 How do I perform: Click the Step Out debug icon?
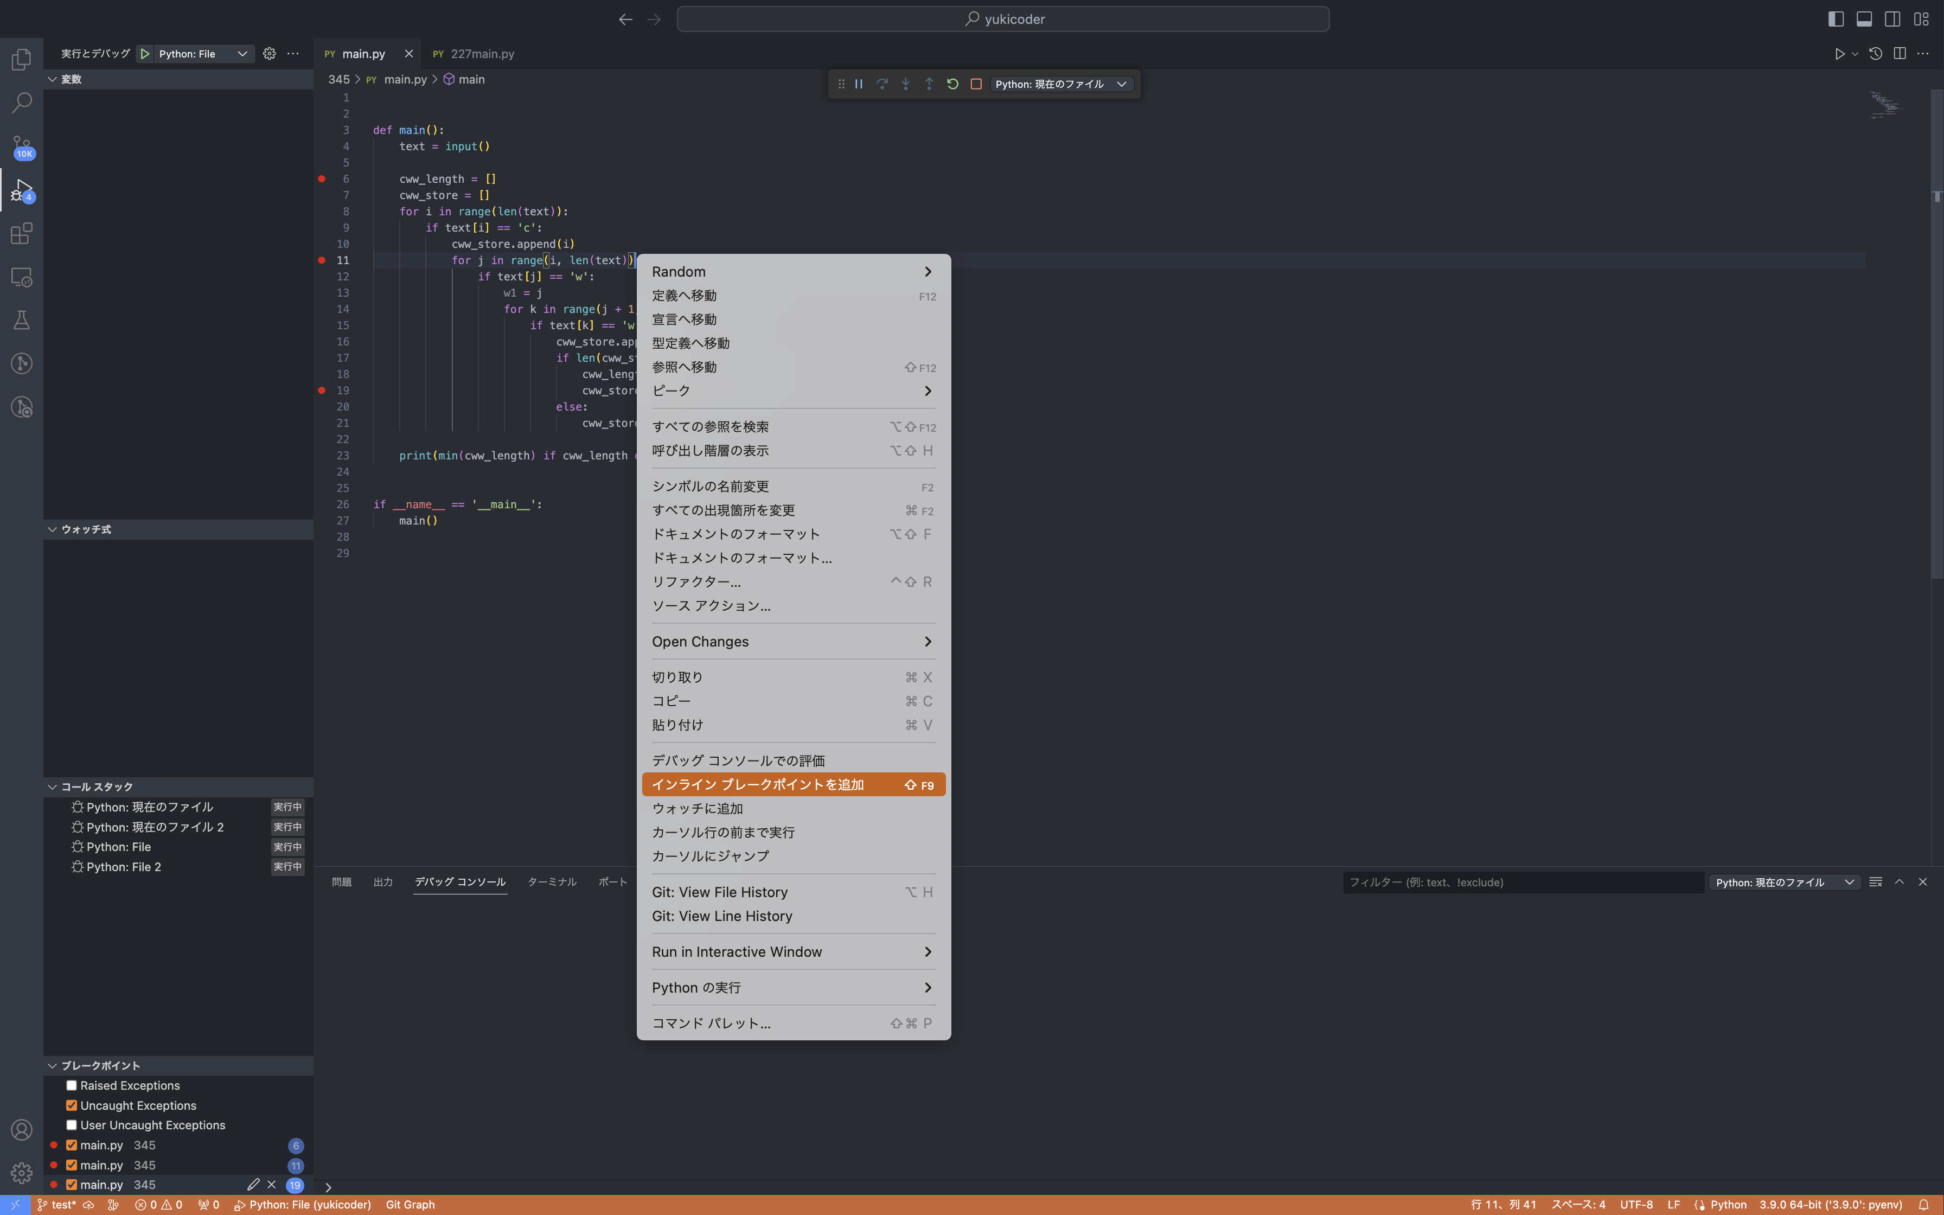pos(929,84)
